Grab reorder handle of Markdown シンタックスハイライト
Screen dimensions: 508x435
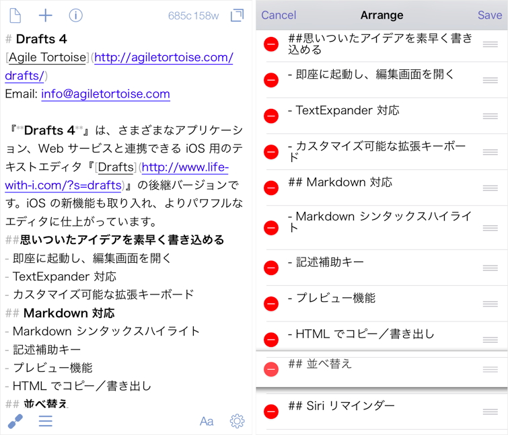point(491,228)
